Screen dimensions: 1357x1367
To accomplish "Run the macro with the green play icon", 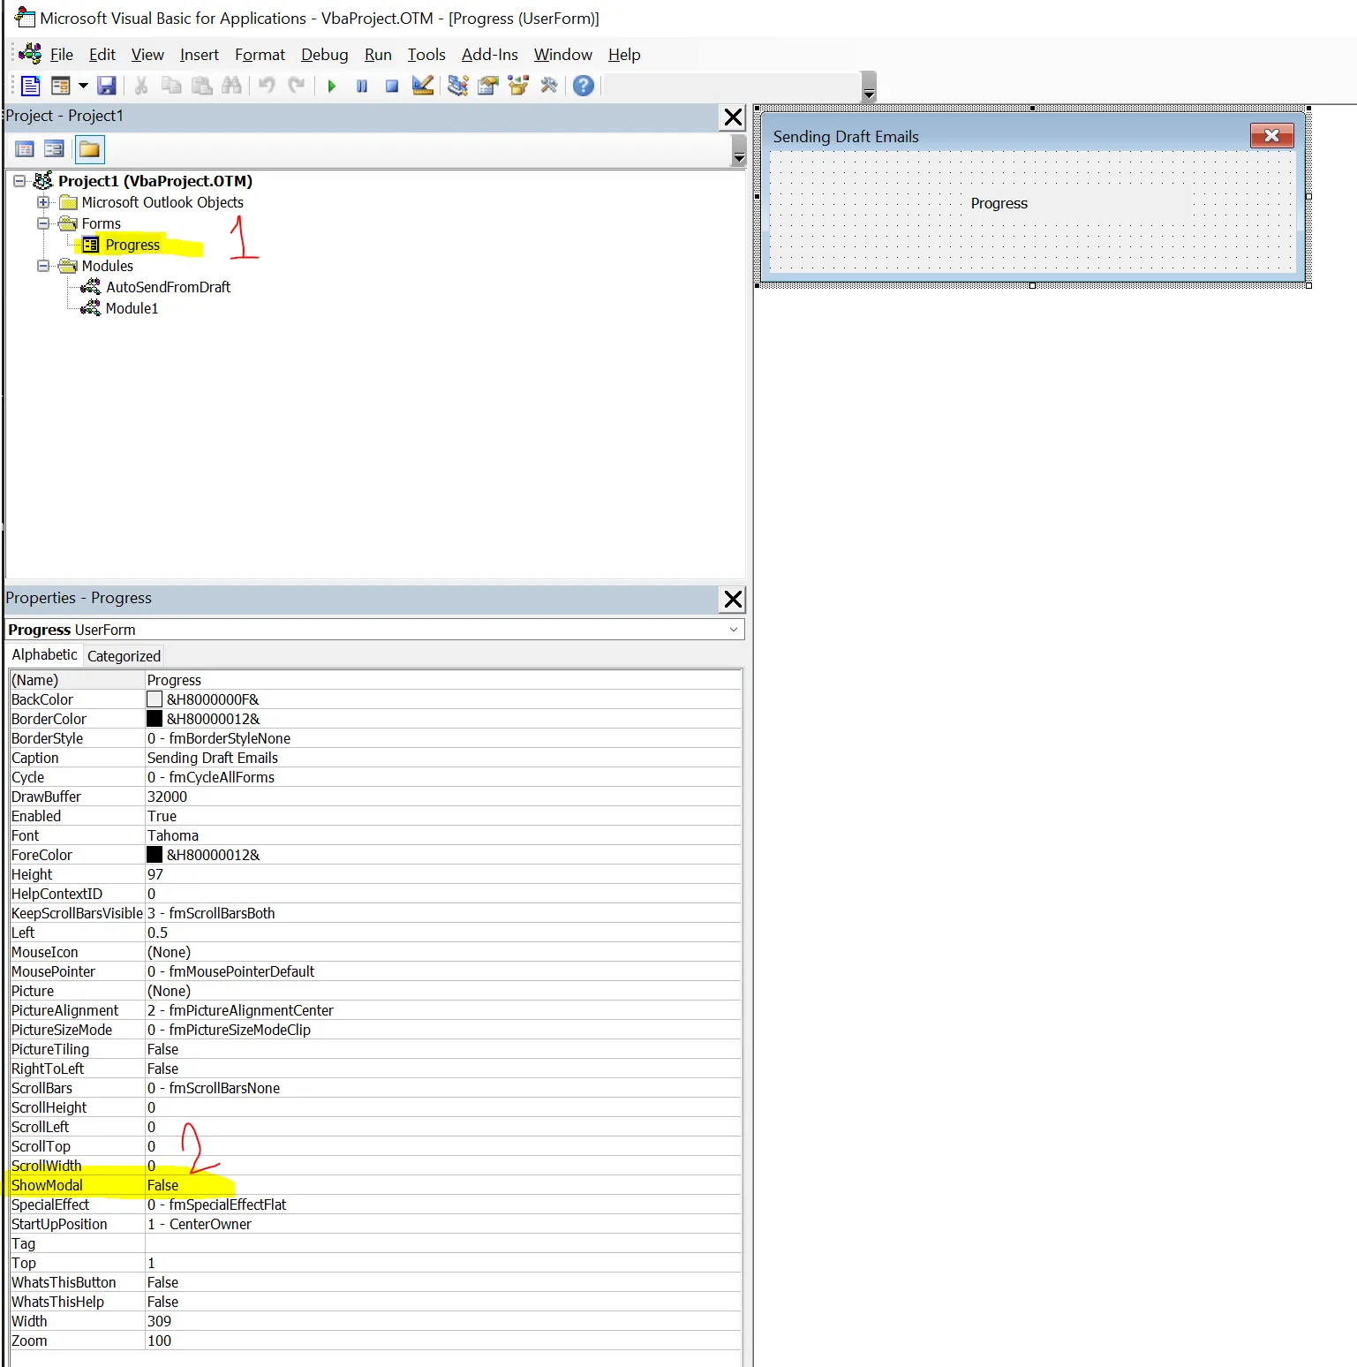I will coord(332,86).
